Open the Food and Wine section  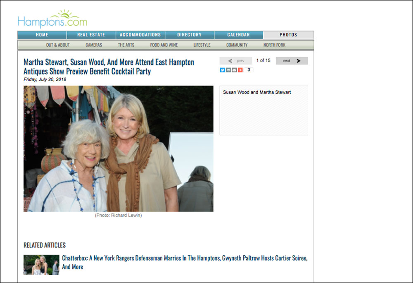point(164,45)
